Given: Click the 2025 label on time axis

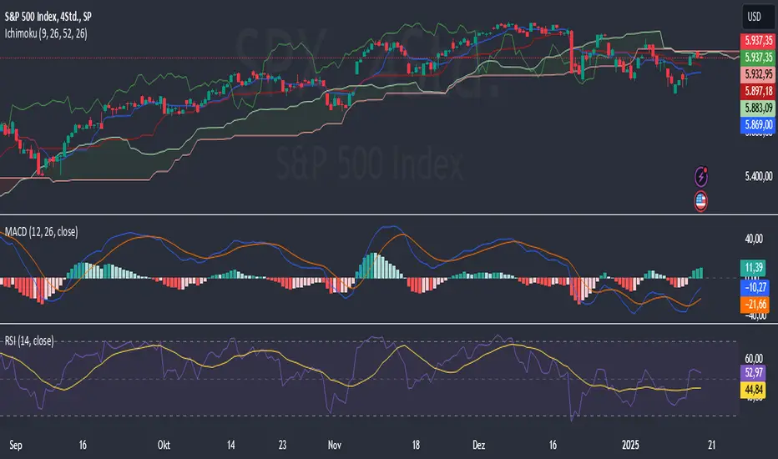Looking at the screenshot, I should 630,445.
